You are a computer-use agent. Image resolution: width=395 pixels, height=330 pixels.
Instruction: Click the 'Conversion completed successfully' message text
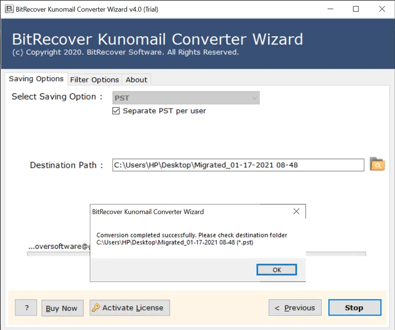[192, 239]
